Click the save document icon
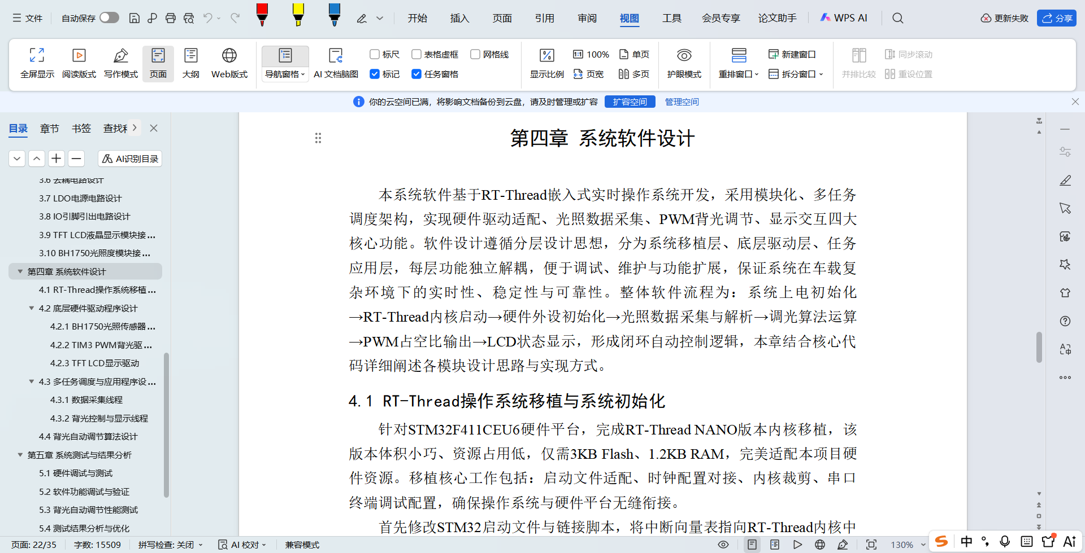 tap(134, 18)
